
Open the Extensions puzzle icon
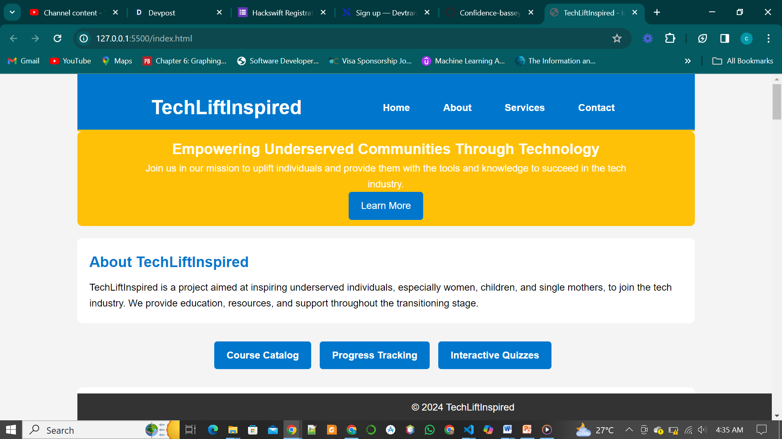click(x=670, y=38)
